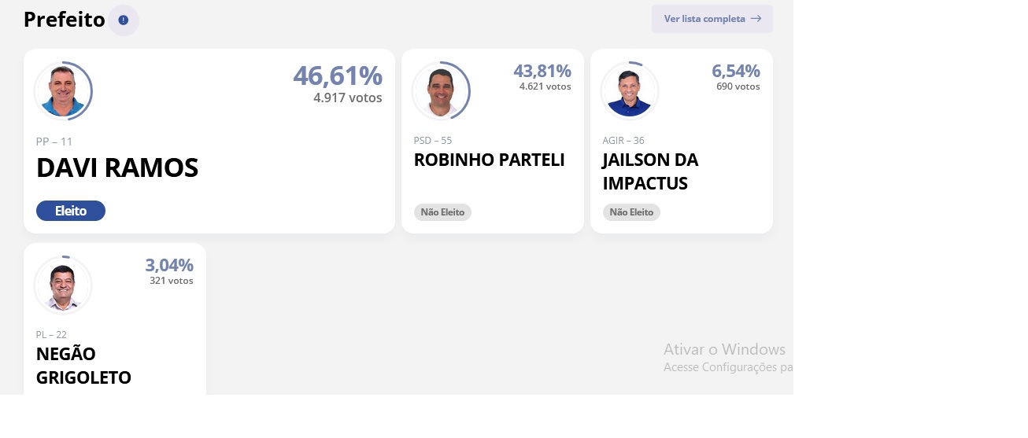Click the Eleito badge on Davi Ramos
This screenshot has height=438, width=1028.
pyautogui.click(x=71, y=211)
